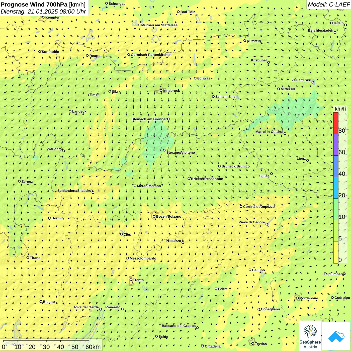Click the Treviso city marker
The image size is (351, 351).
253,343
